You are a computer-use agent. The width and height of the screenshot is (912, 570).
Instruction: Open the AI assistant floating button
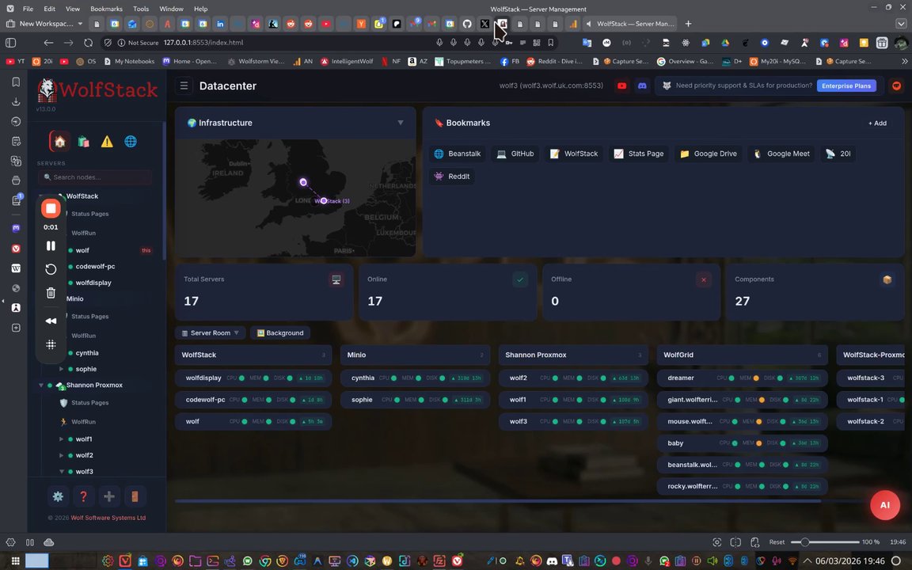(884, 505)
